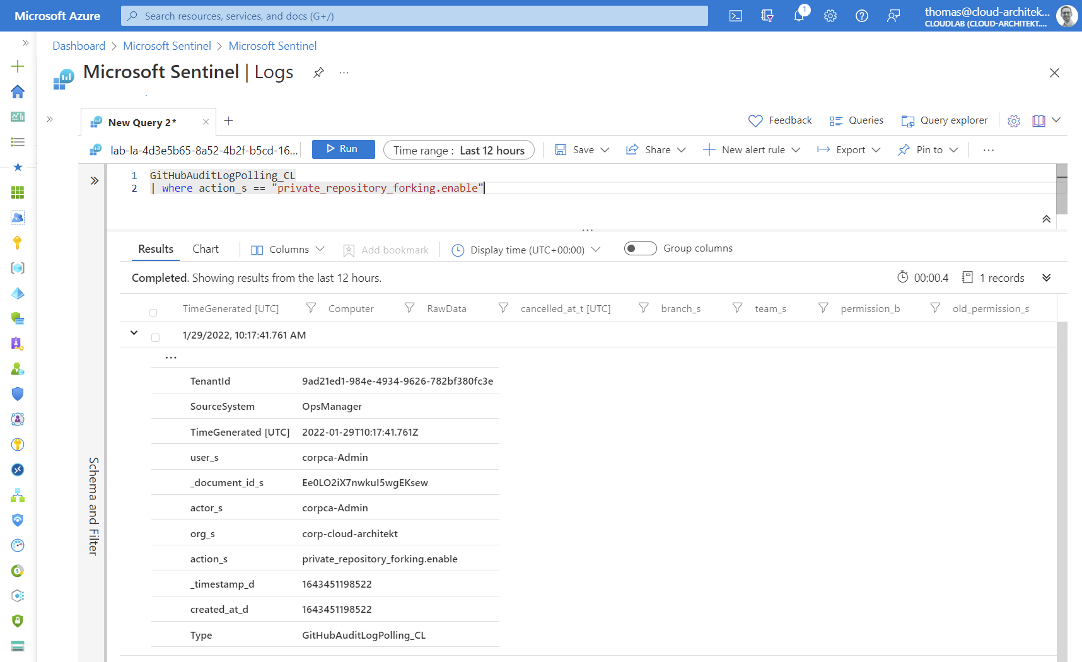Switch to the Results tab
This screenshot has width=1082, height=662.
[x=156, y=249]
